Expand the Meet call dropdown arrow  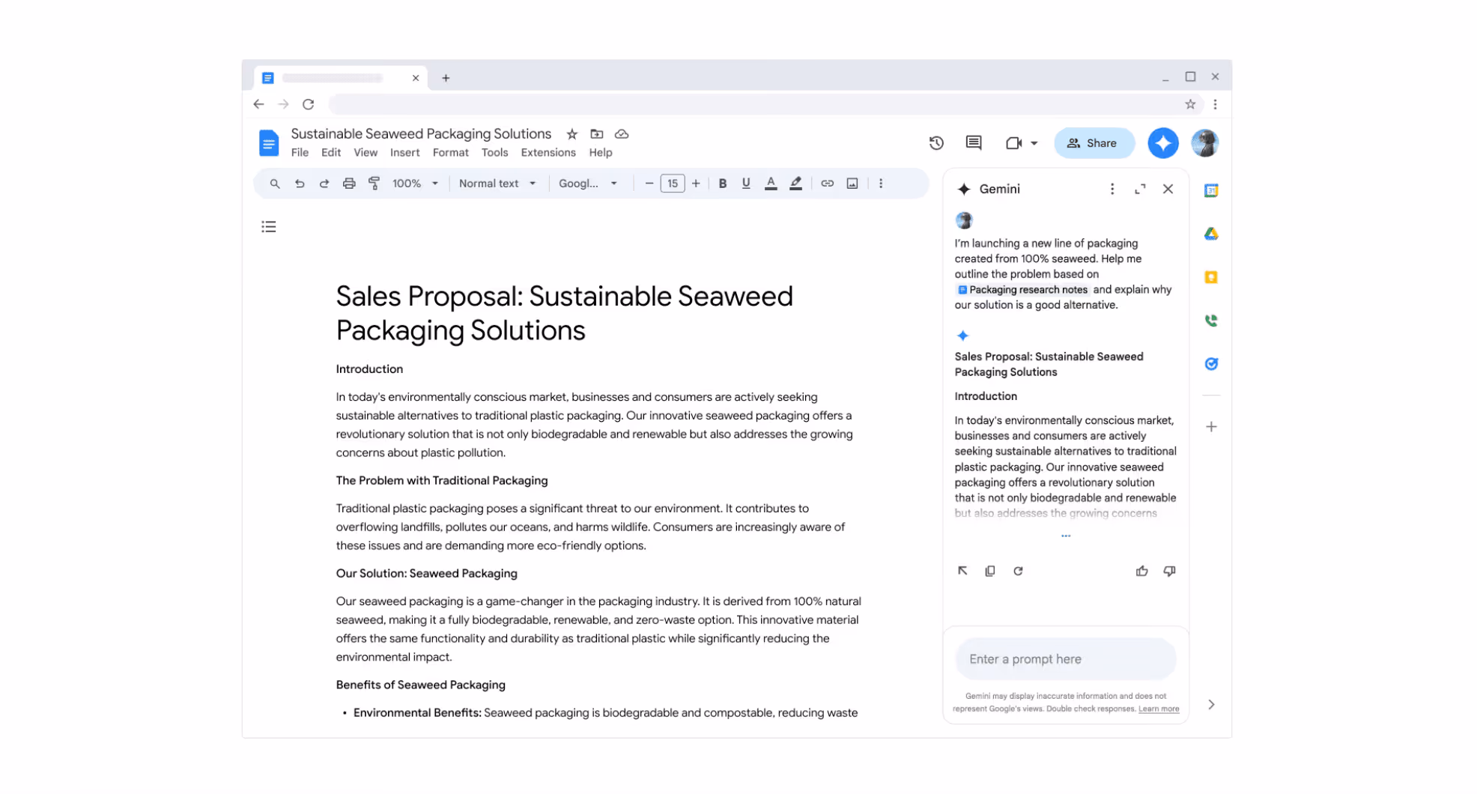coord(1034,143)
